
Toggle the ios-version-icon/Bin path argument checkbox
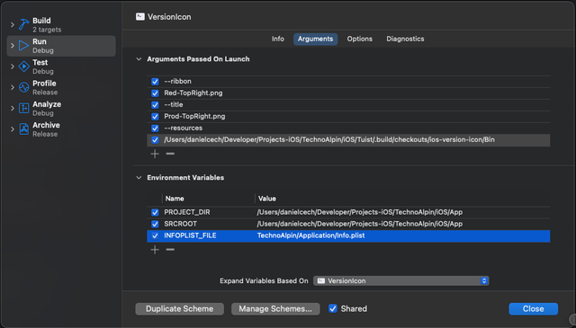tap(155, 140)
